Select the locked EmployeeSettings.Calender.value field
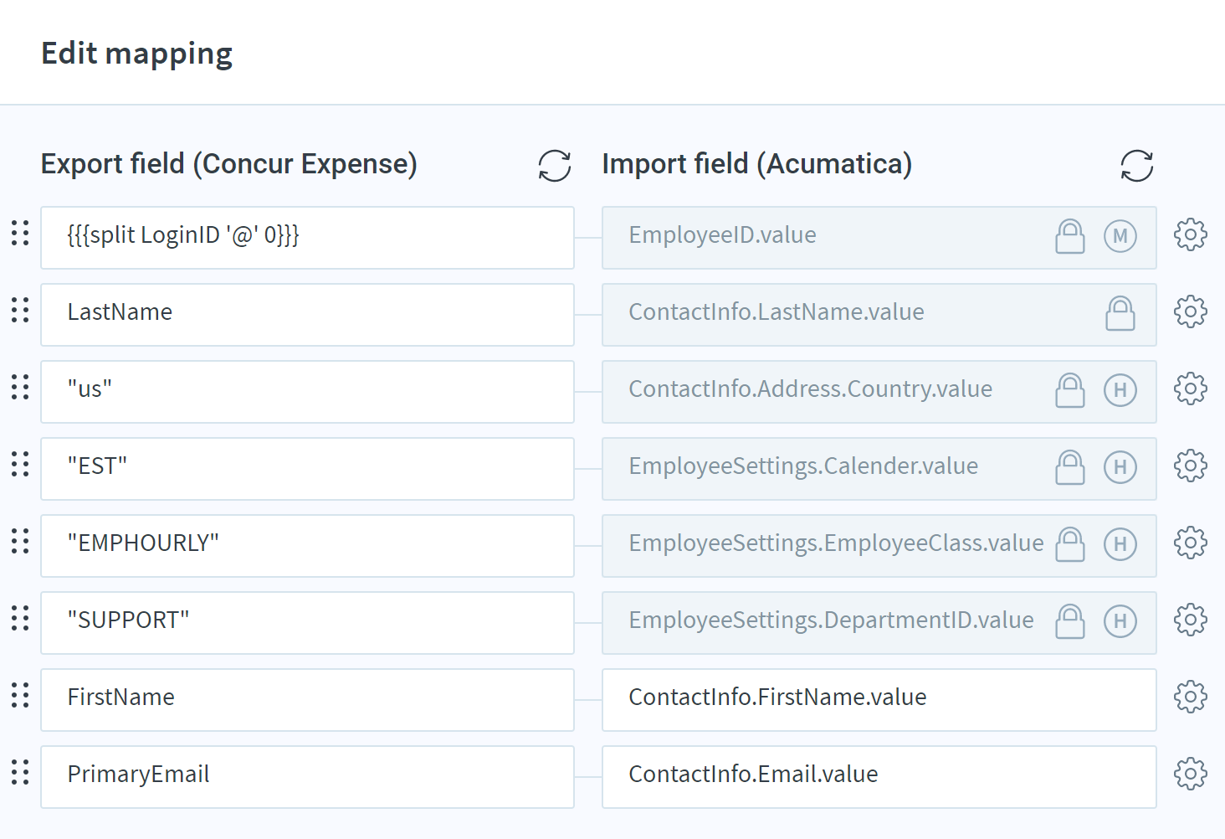The width and height of the screenshot is (1225, 839). click(x=879, y=469)
